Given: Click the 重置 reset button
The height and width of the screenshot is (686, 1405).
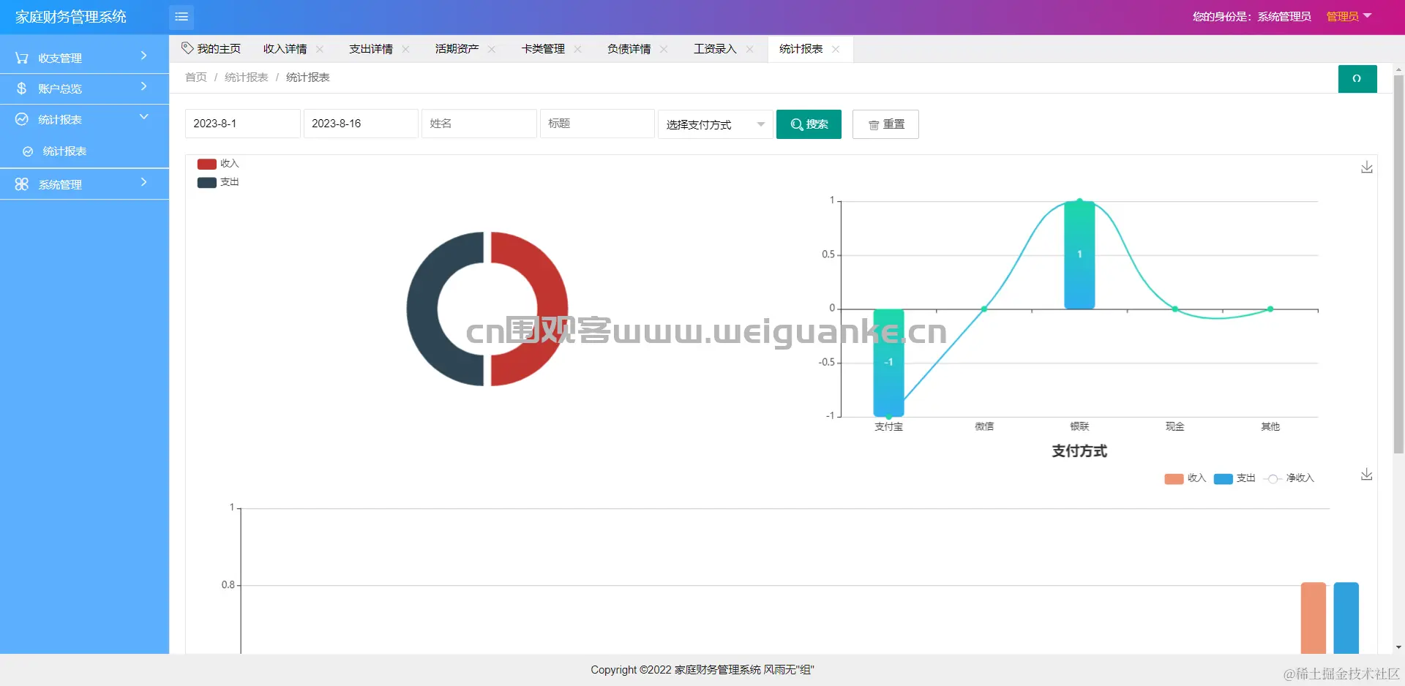Looking at the screenshot, I should coord(885,124).
